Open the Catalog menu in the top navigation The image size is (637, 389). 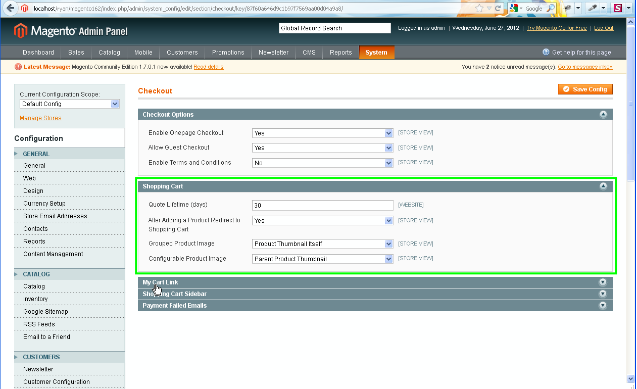click(109, 53)
